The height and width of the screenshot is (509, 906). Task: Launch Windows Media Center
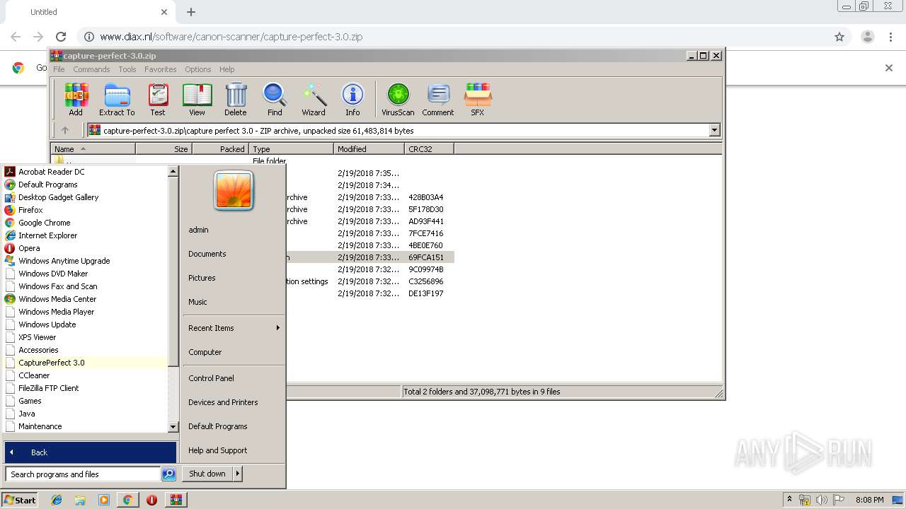point(85,299)
